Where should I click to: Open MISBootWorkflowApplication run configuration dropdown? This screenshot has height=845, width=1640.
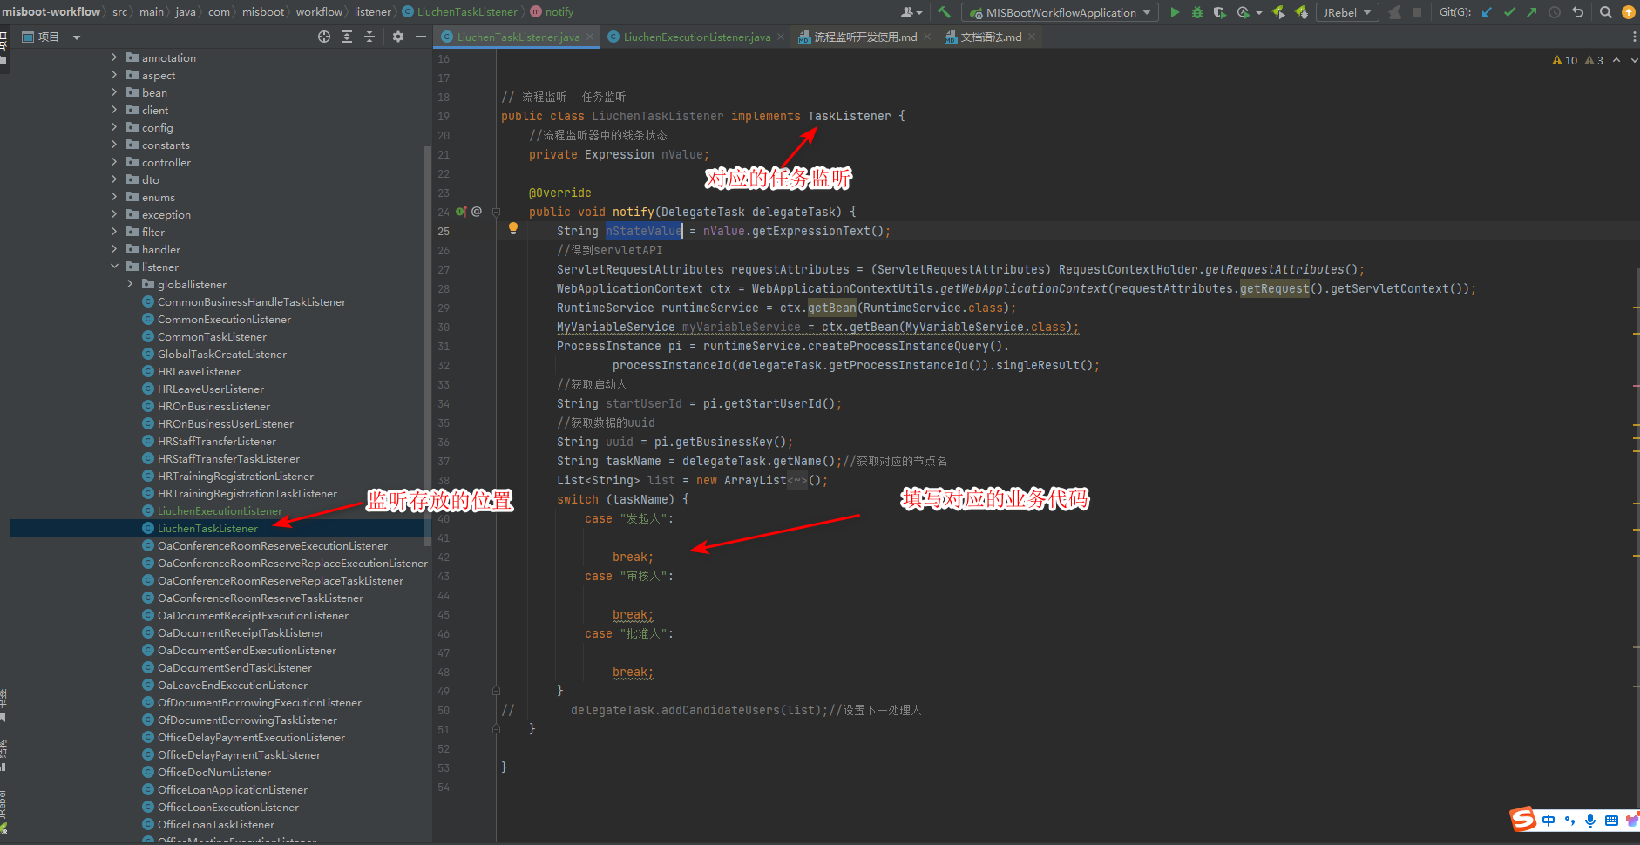tap(1061, 12)
